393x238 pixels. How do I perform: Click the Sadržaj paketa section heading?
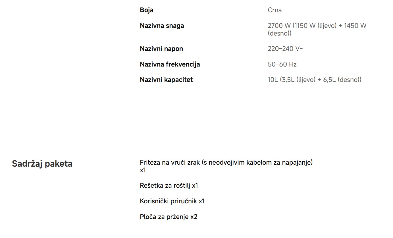point(42,164)
